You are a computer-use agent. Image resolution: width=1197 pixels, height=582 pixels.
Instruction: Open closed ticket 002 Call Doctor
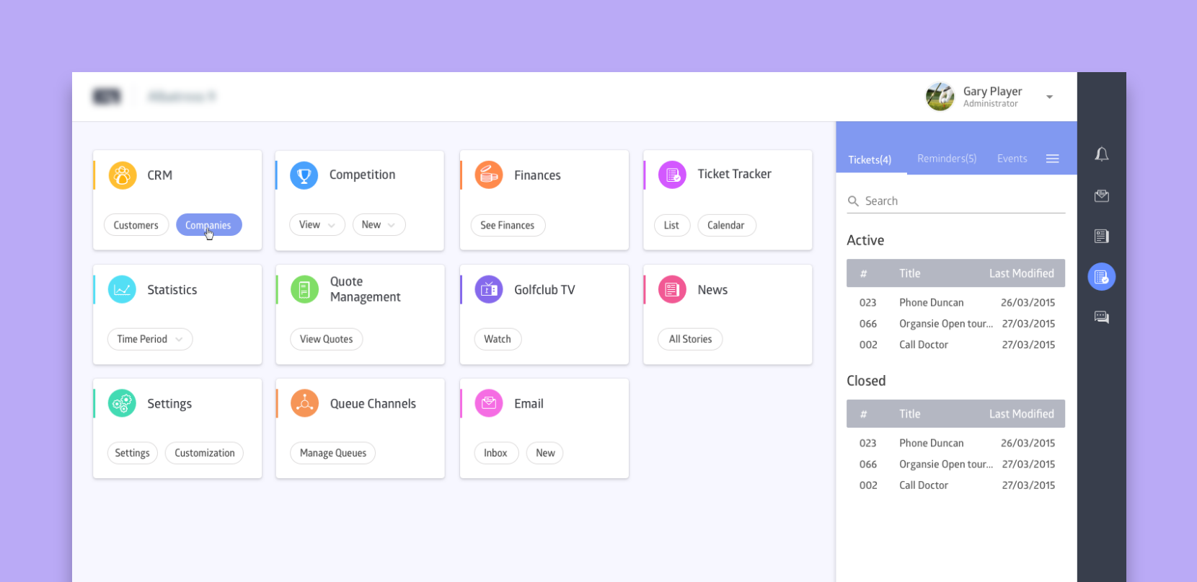(x=956, y=485)
